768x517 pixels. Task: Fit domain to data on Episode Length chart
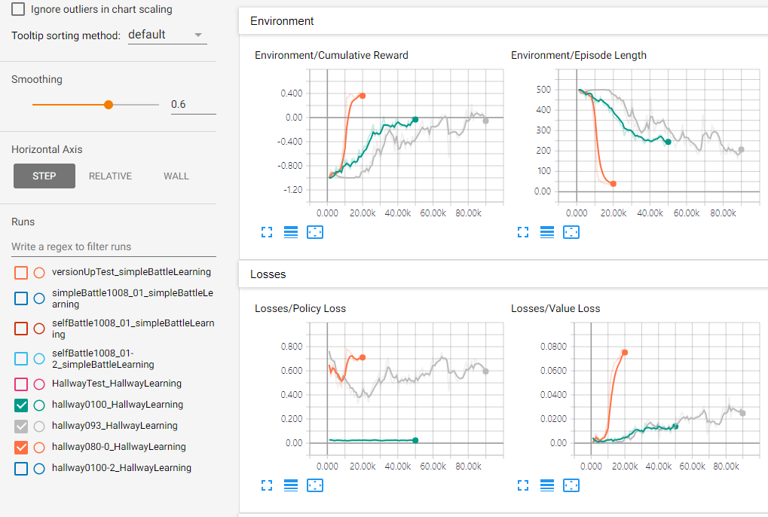tap(571, 232)
